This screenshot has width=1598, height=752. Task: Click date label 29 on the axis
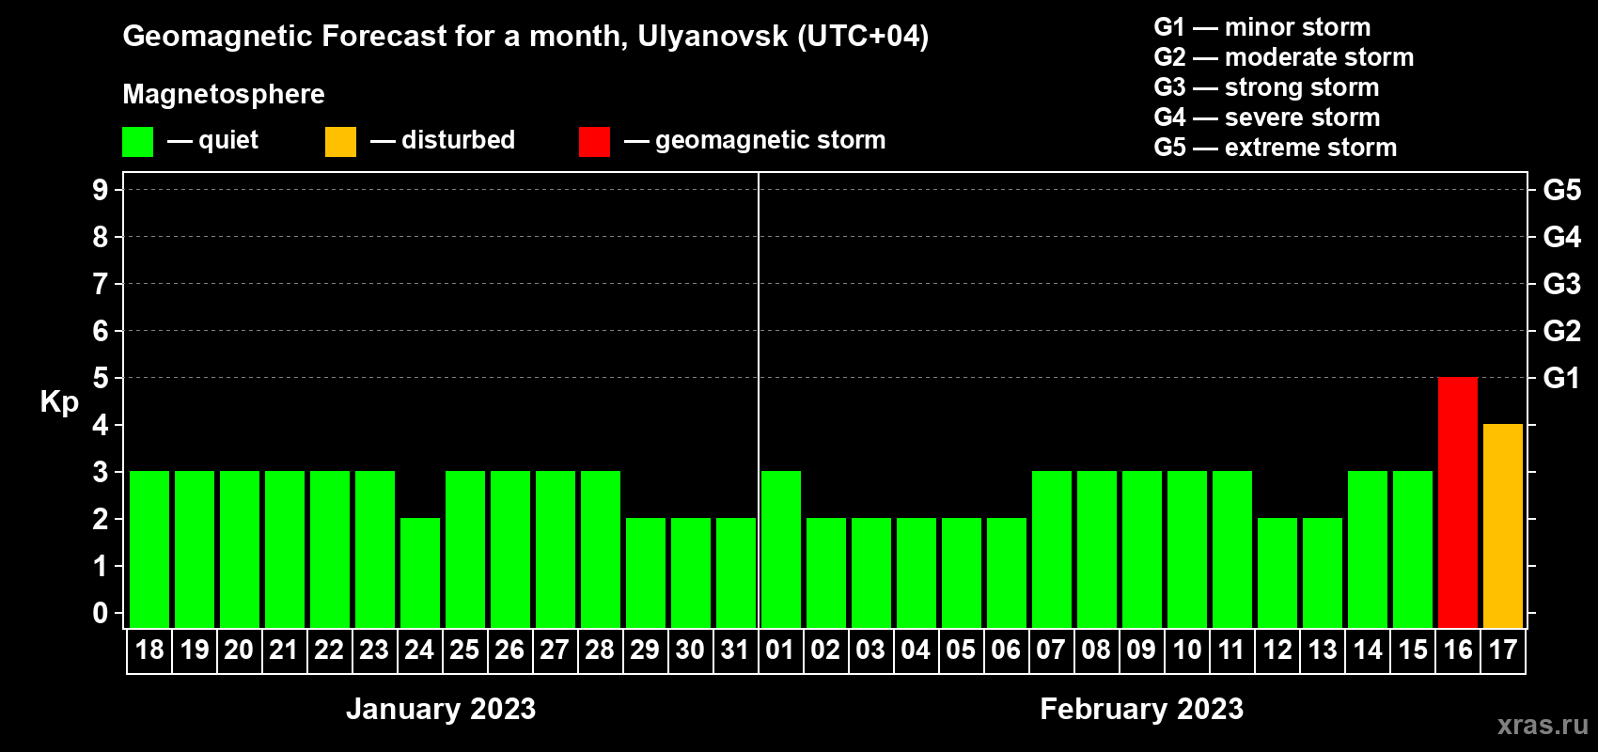tap(645, 650)
